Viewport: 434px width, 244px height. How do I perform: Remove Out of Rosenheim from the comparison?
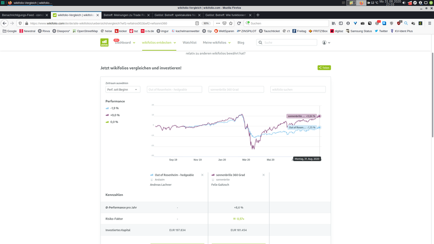[x=202, y=175]
